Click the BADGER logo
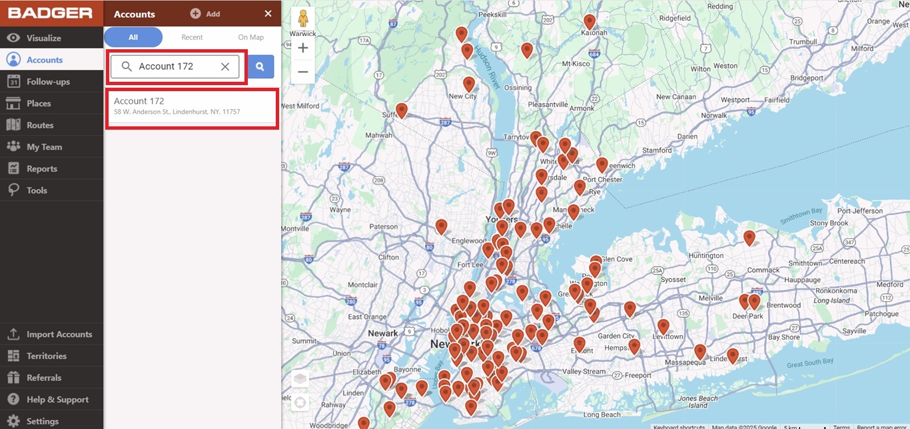Screen dimensions: 910x429 (51, 13)
